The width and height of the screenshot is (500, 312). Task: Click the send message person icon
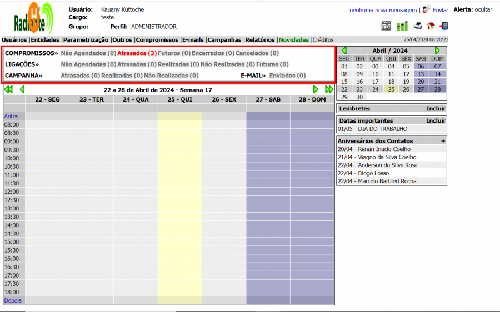click(426, 9)
